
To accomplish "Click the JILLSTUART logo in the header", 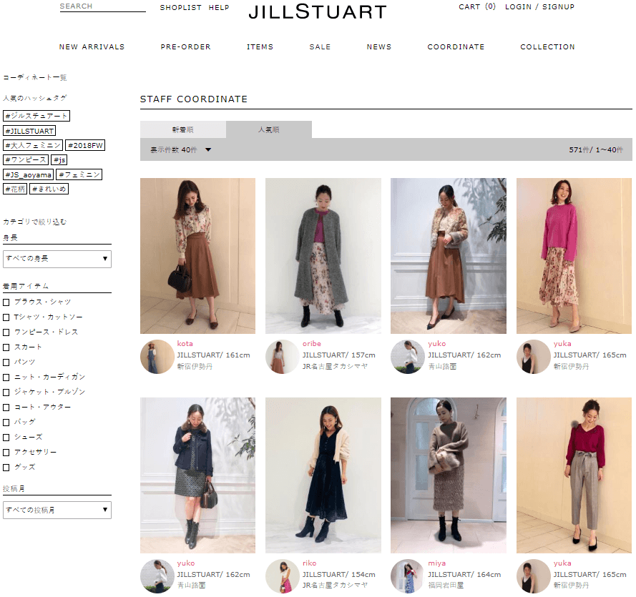I will 317,12.
